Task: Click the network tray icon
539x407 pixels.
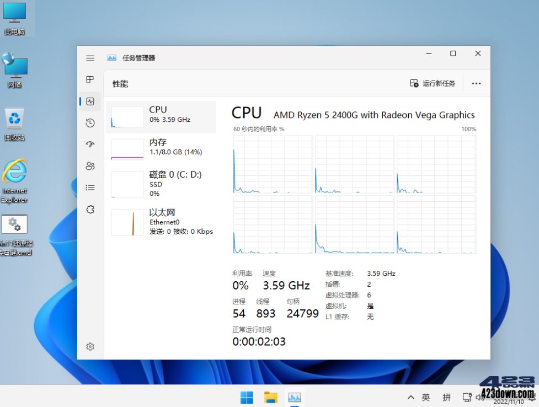Action: pyautogui.click(x=467, y=398)
